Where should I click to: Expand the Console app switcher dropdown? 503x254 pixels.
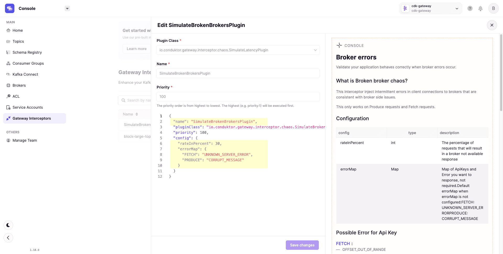point(67,8)
